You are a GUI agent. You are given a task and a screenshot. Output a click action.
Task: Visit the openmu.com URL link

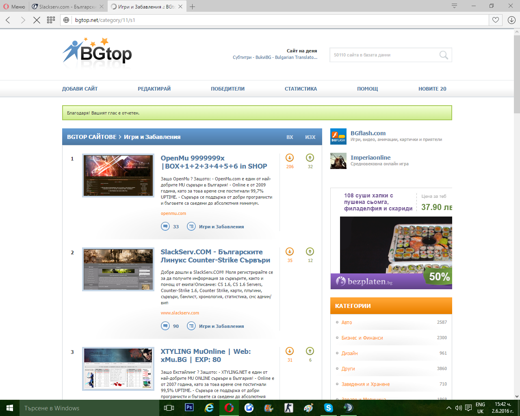point(173,213)
